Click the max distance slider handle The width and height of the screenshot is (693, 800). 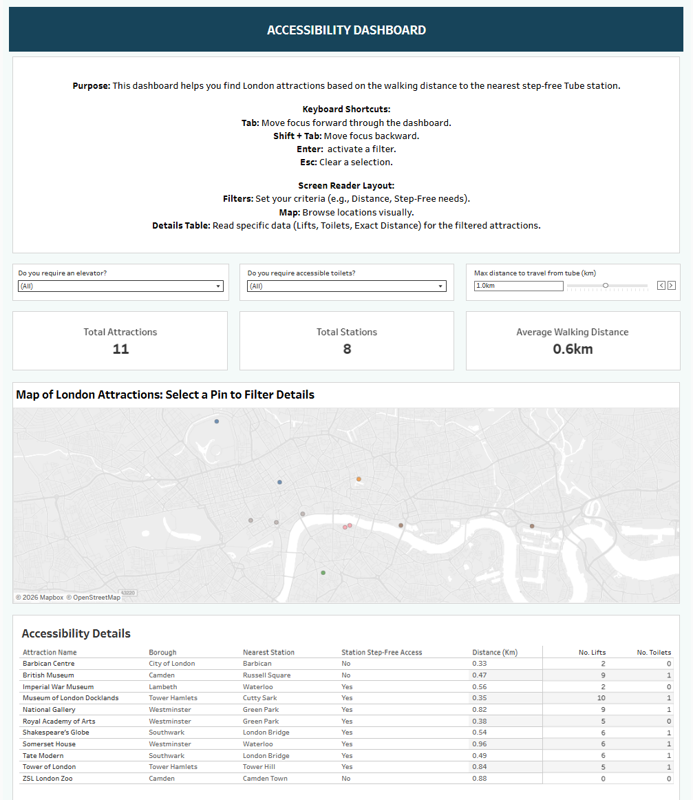click(606, 285)
